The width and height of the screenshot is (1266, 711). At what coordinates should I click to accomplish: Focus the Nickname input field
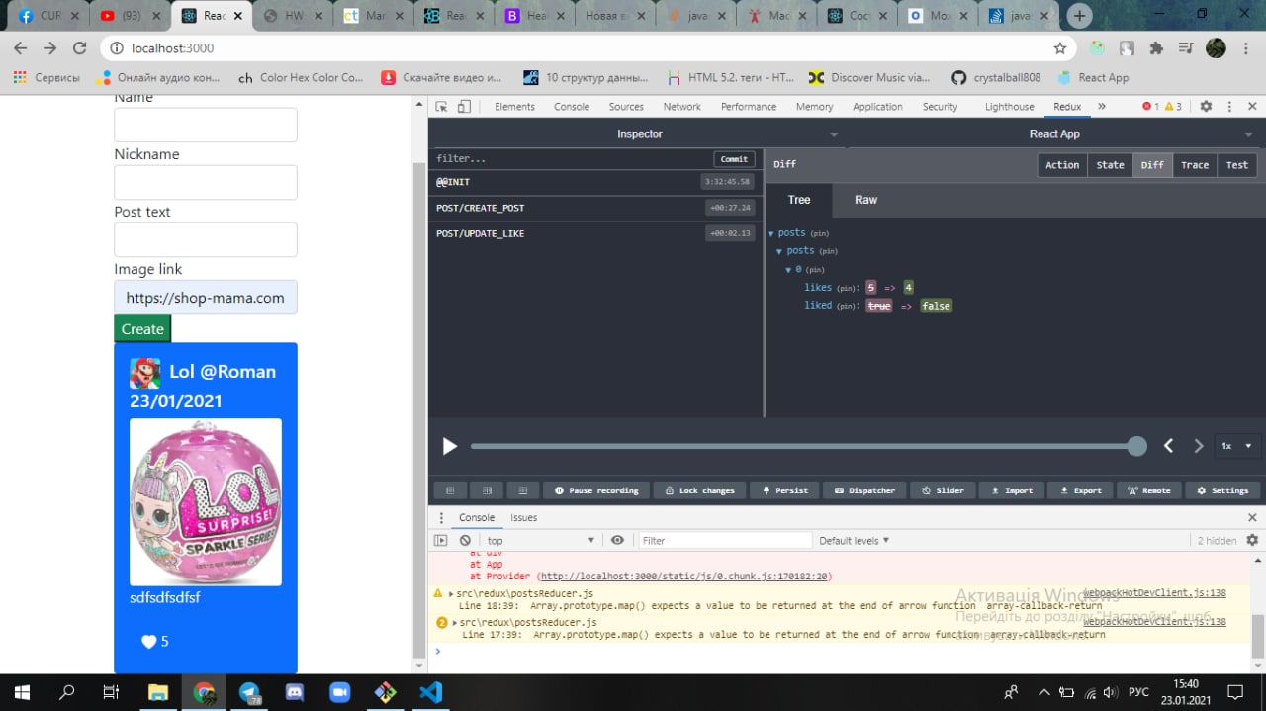(206, 183)
